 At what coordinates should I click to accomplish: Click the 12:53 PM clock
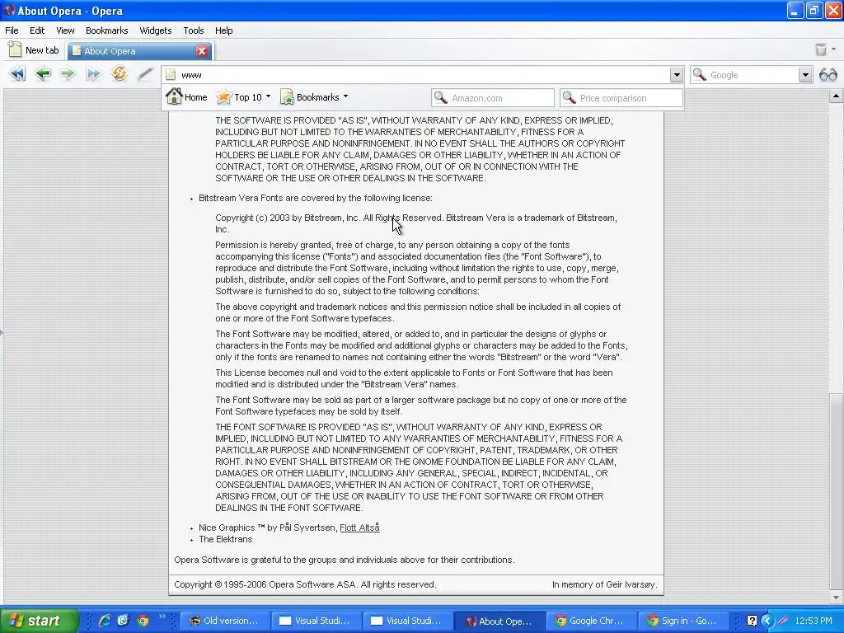[814, 621]
